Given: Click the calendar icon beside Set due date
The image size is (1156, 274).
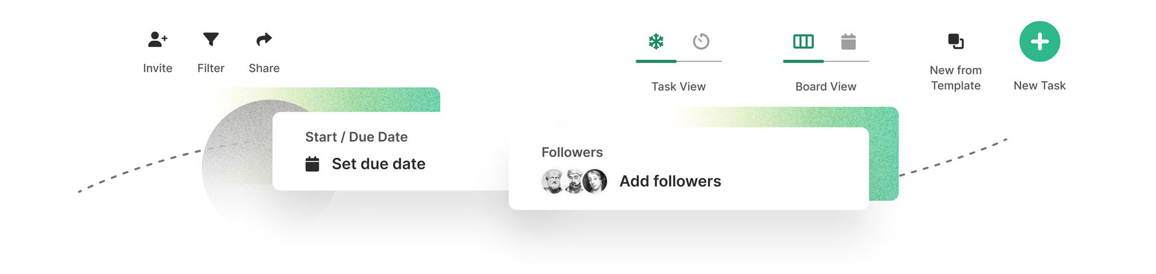Looking at the screenshot, I should pos(312,164).
